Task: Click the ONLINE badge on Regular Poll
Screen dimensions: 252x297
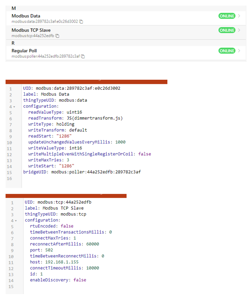Action: (x=227, y=51)
